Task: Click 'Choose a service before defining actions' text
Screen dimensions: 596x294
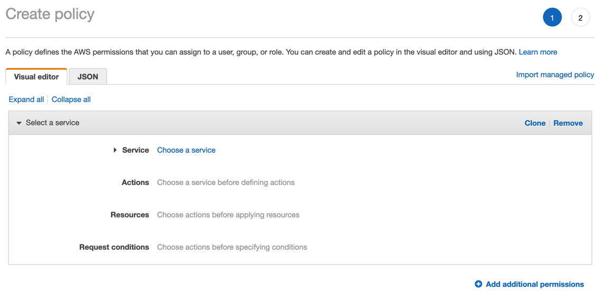Action: click(226, 182)
